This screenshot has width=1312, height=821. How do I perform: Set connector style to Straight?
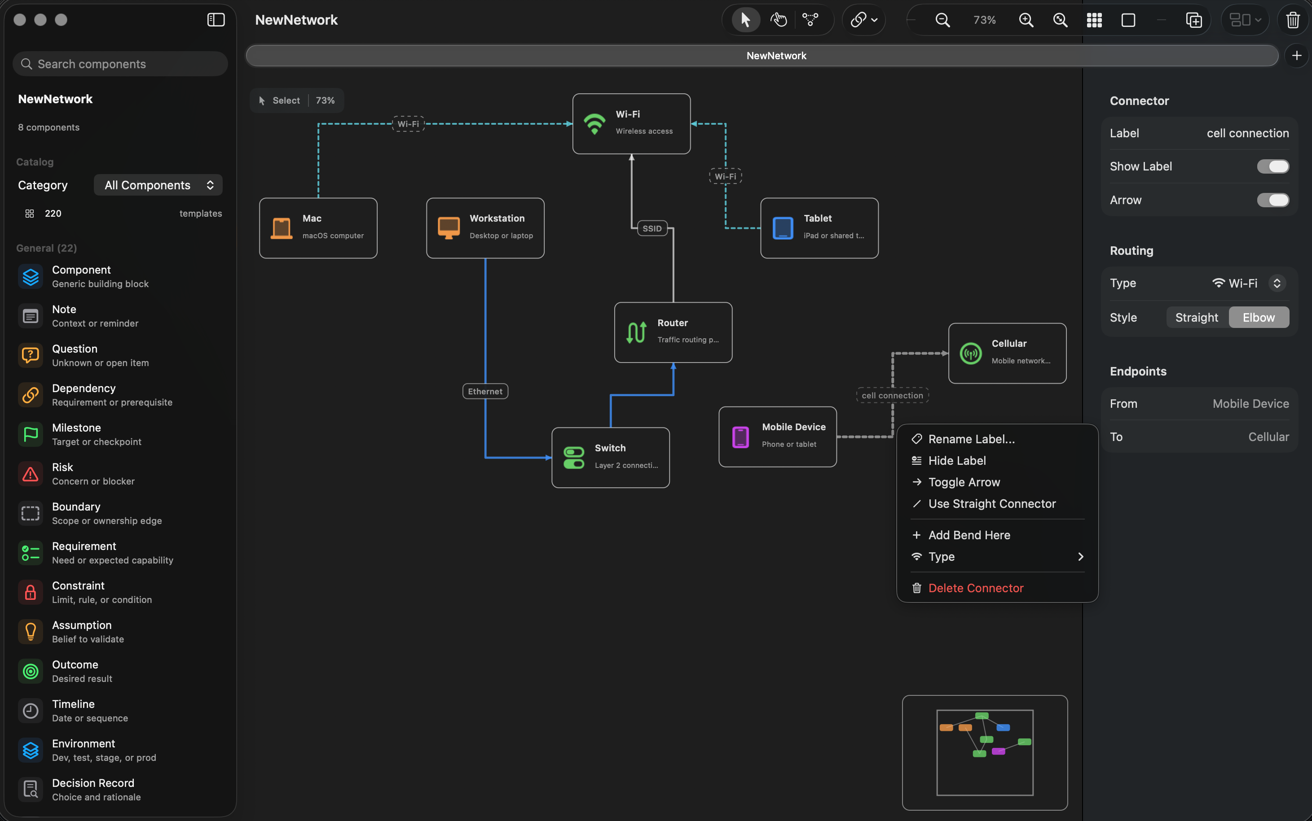point(1197,317)
